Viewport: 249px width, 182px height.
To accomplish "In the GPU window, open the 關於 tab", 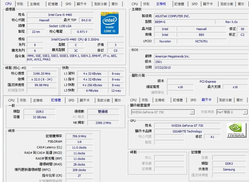I will 240,100.
